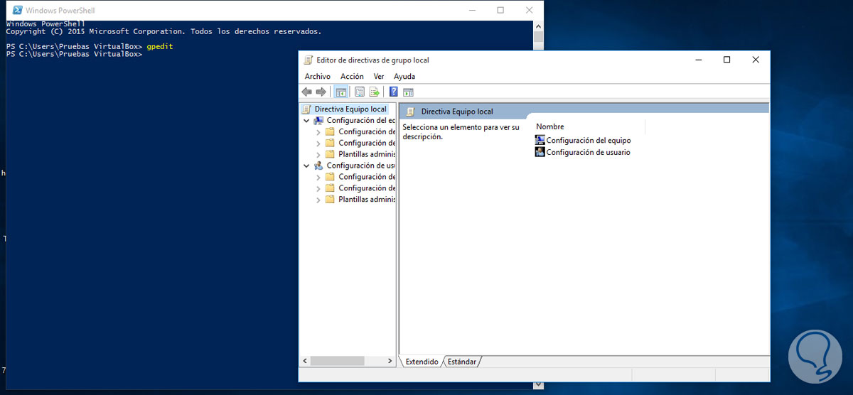853x395 pixels.
Task: Minimize the Editor de directivas window
Action: click(698, 60)
